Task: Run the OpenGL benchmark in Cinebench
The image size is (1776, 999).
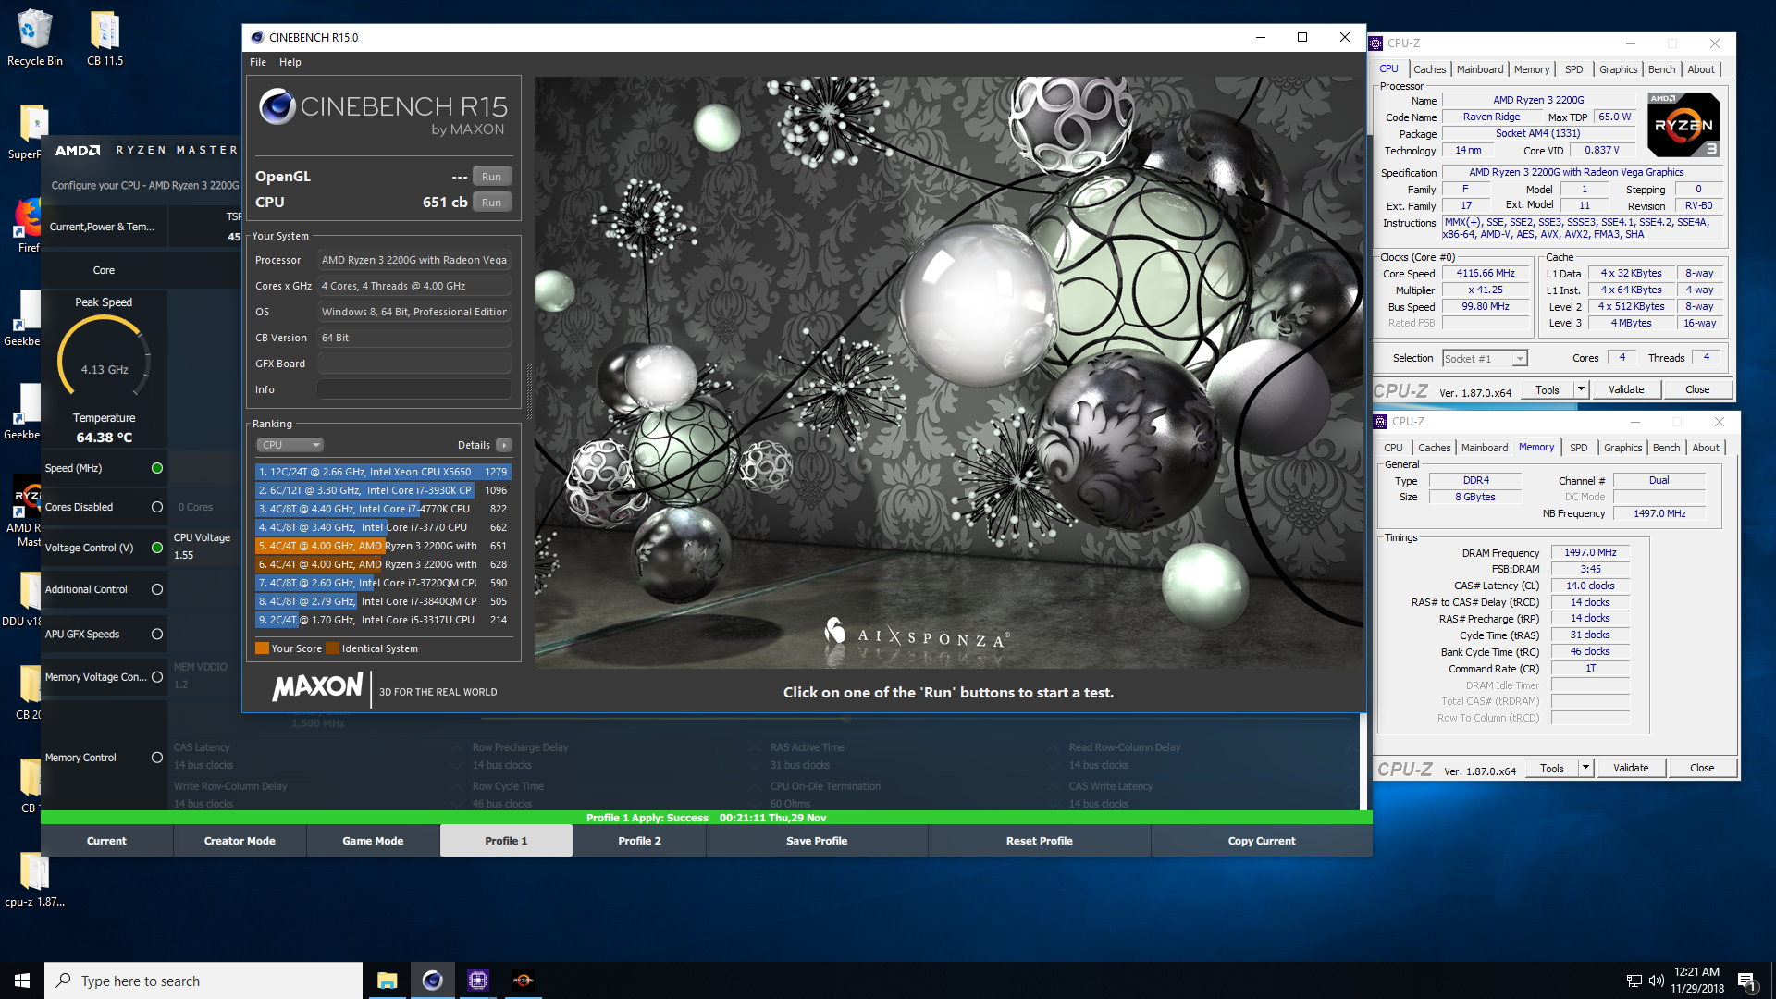Action: (492, 177)
